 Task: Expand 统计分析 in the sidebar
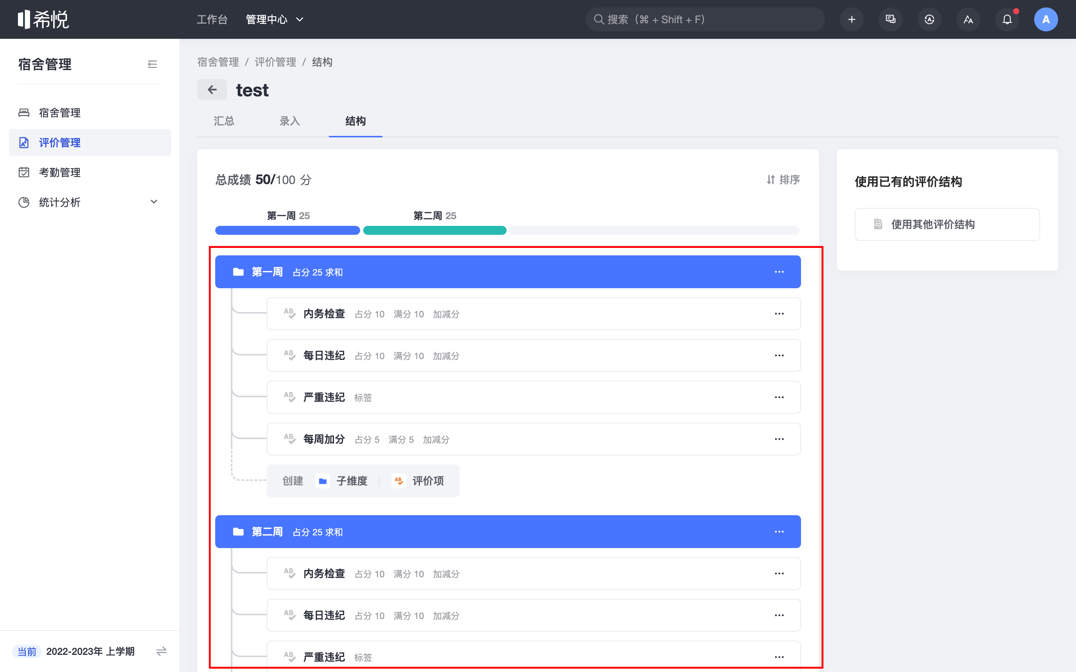click(90, 202)
